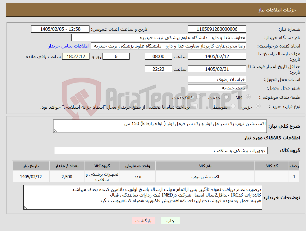This screenshot has height=231, width=306.
Task: Click the ردیف column header
Action: click(294, 166)
